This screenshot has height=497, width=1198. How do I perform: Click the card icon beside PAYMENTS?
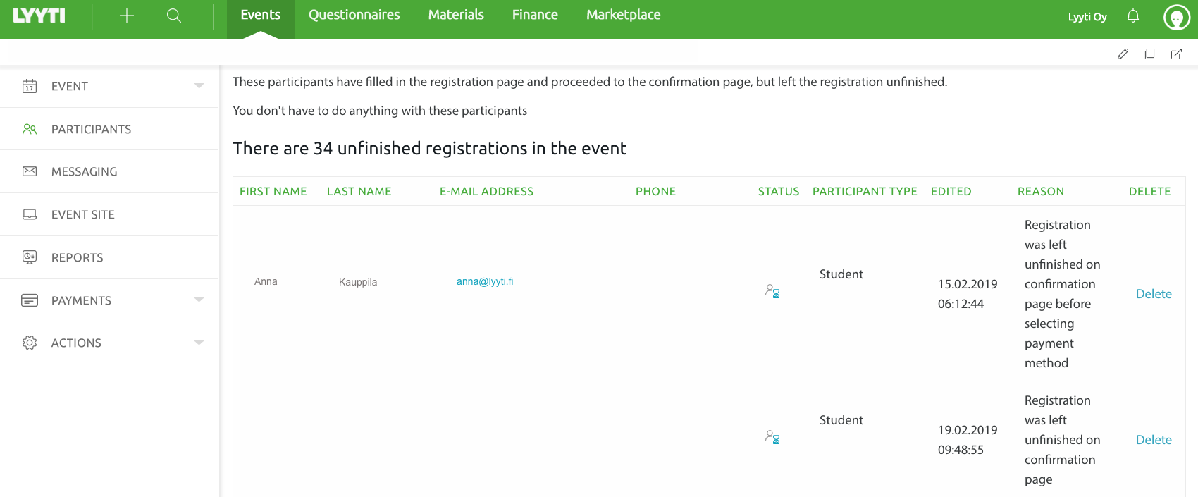tap(30, 300)
